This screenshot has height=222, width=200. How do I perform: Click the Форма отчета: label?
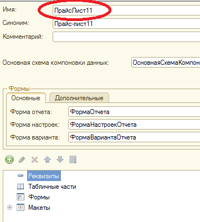31,112
